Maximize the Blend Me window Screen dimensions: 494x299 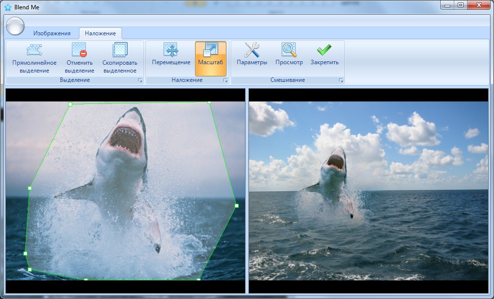click(461, 5)
